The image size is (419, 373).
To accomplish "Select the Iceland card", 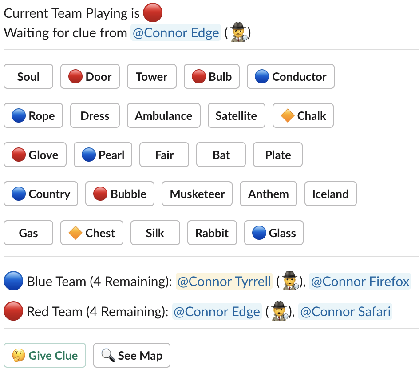I will (330, 194).
